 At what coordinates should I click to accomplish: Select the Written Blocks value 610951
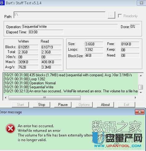click(28, 47)
